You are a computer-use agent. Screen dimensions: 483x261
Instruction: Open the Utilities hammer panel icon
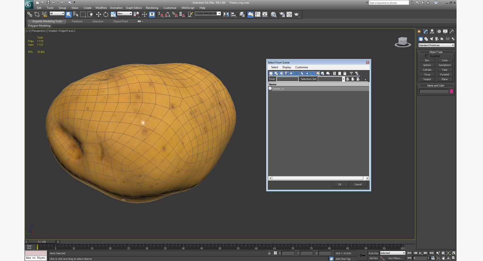[452, 32]
